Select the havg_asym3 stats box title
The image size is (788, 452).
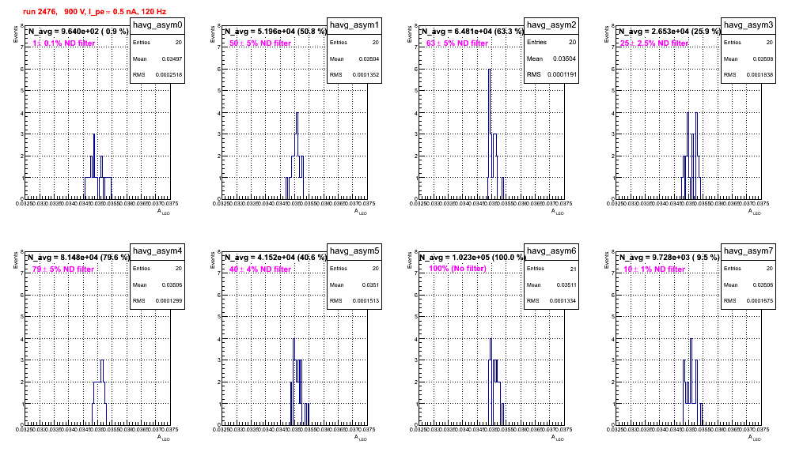748,25
